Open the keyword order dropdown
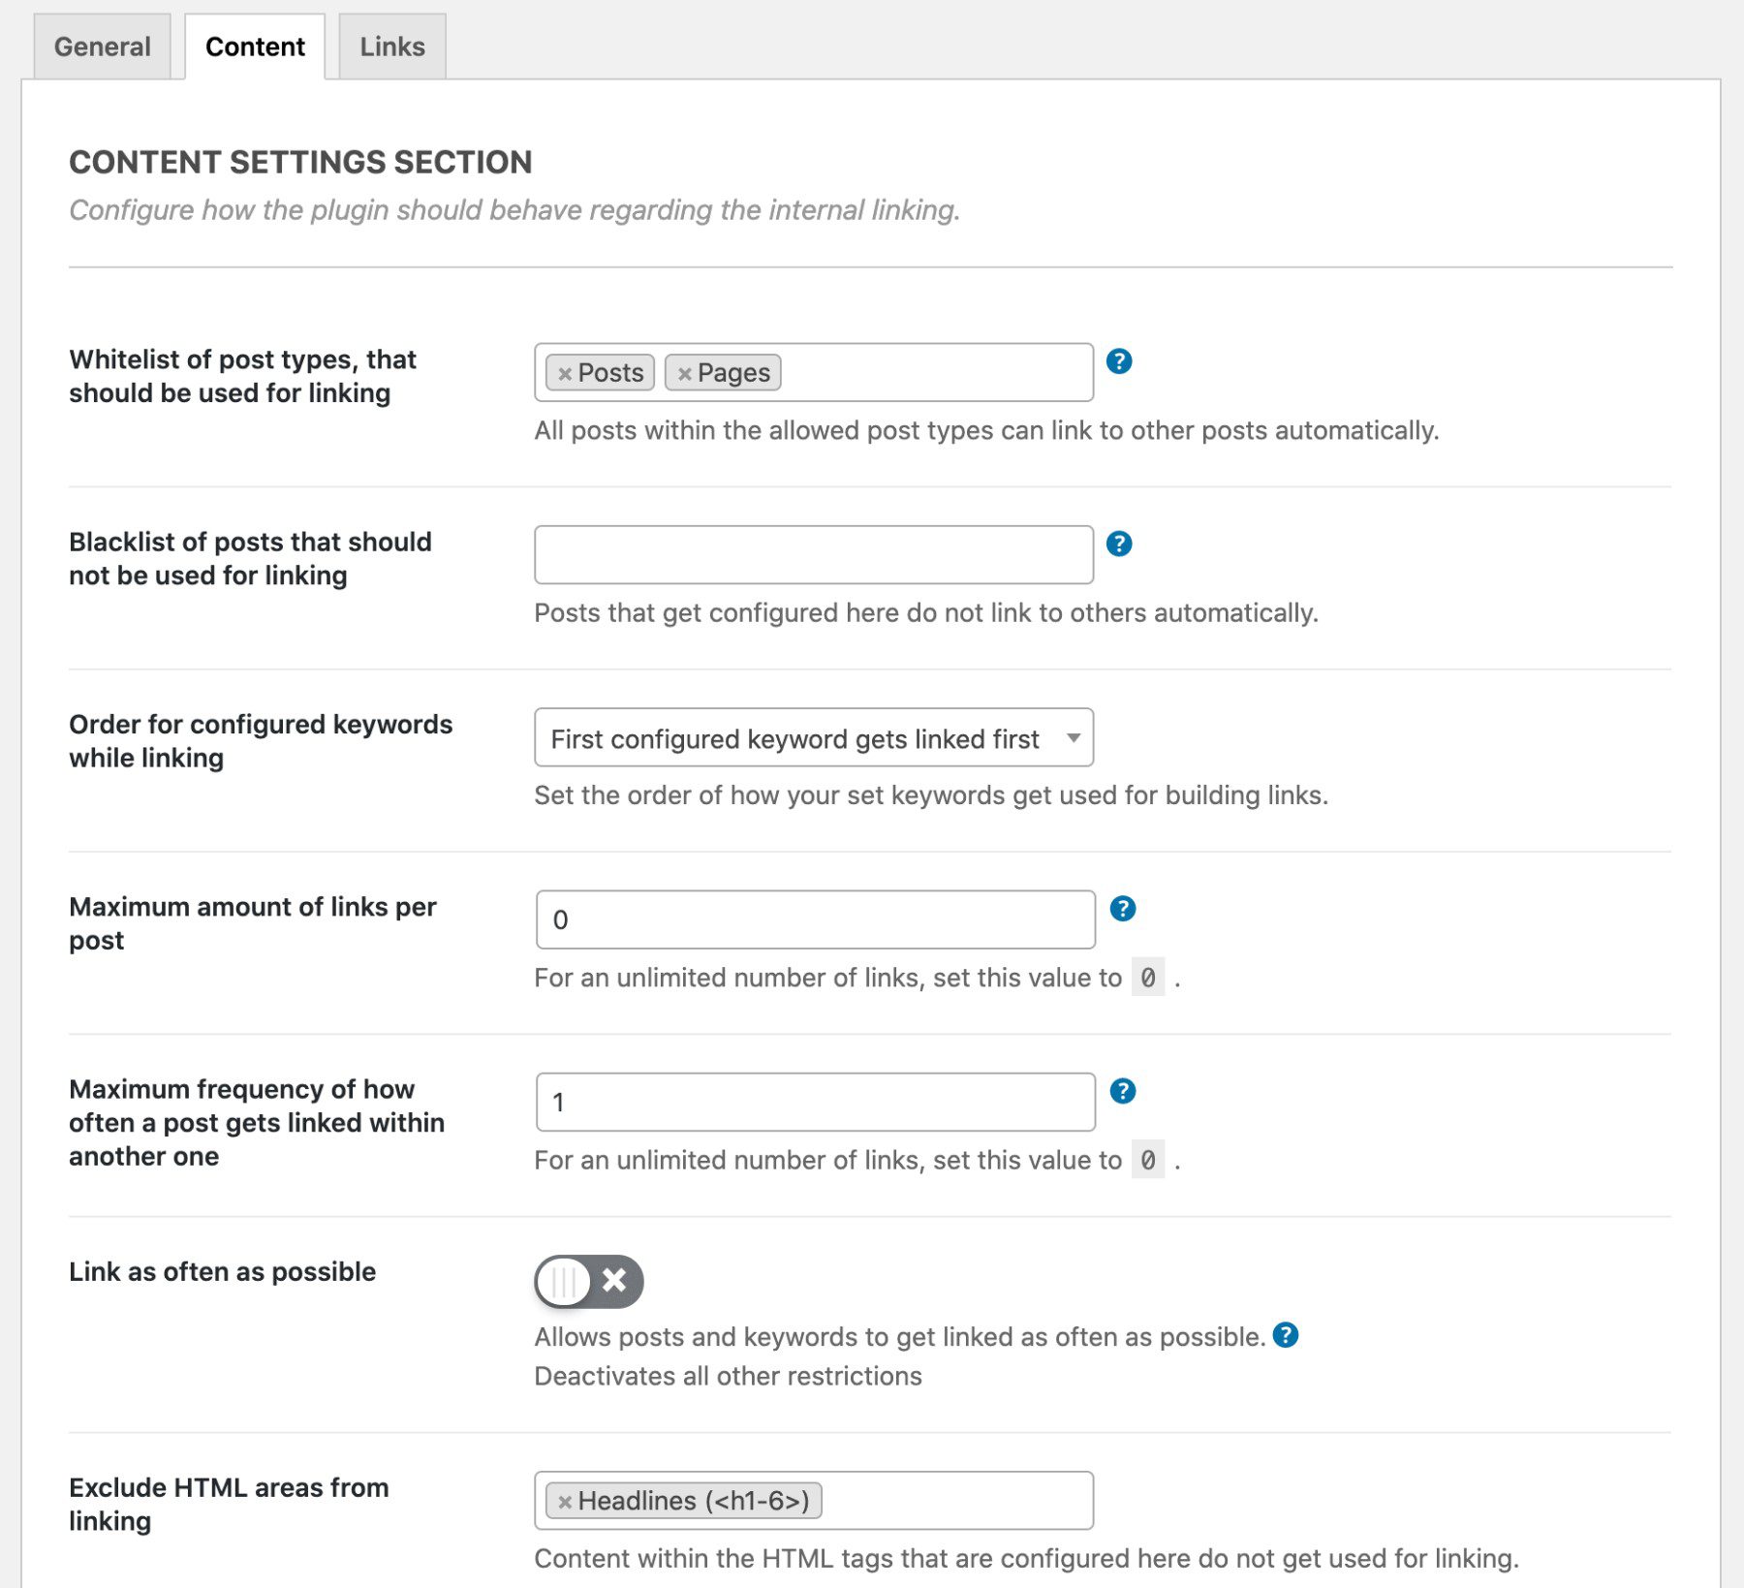 tap(814, 738)
